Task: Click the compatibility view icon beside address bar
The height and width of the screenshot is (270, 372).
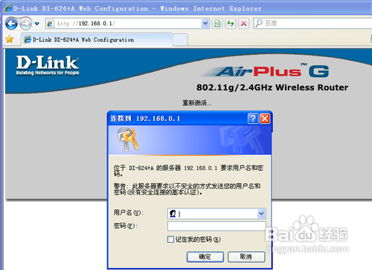Action: tap(217, 24)
